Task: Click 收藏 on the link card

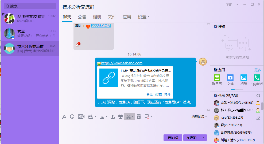Action: [158, 94]
